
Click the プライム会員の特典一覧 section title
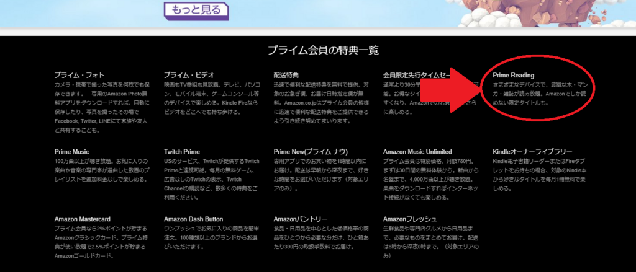tap(323, 50)
